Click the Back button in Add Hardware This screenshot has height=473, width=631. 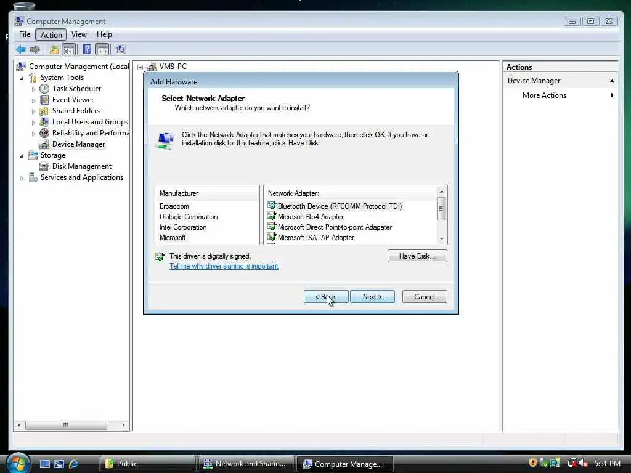point(326,297)
